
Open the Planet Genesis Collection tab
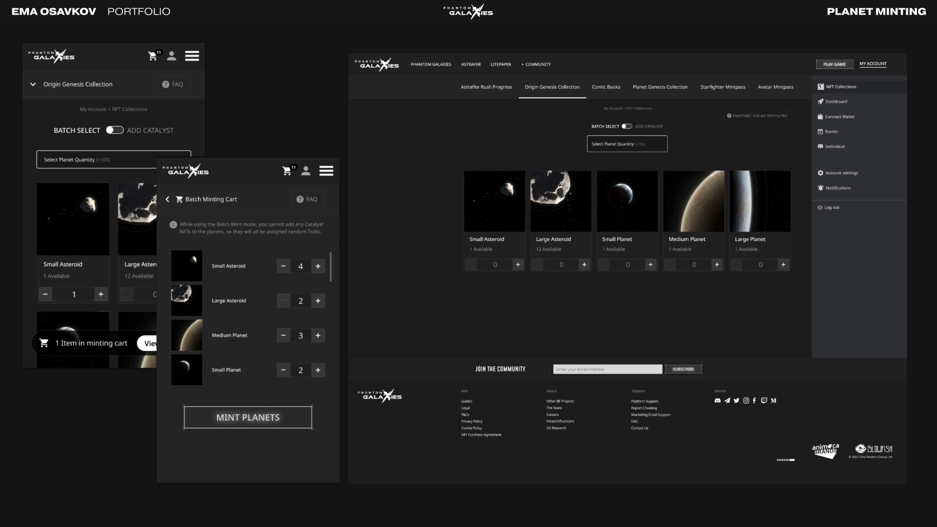point(660,87)
